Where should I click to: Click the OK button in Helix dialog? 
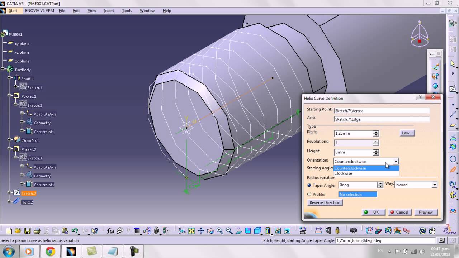tap(373, 212)
